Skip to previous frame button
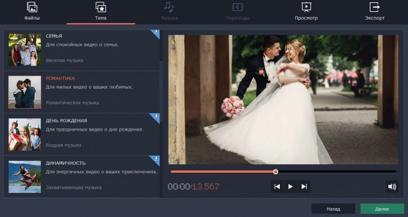408x217 pixels. coord(278,187)
